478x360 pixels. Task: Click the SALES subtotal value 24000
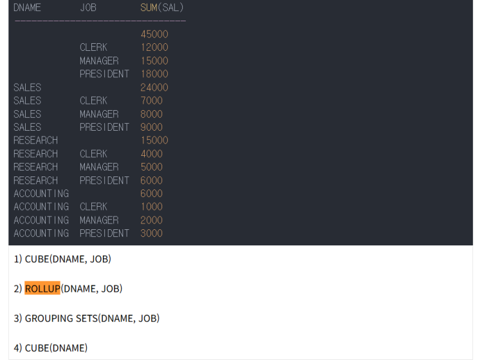point(154,88)
